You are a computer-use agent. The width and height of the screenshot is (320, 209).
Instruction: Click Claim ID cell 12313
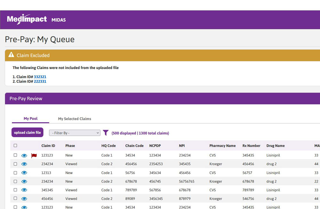coord(46,173)
